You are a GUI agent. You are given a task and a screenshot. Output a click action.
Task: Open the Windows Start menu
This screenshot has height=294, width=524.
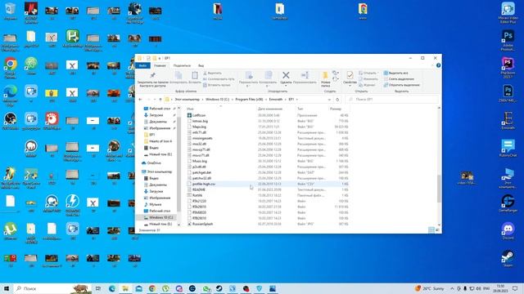7,288
